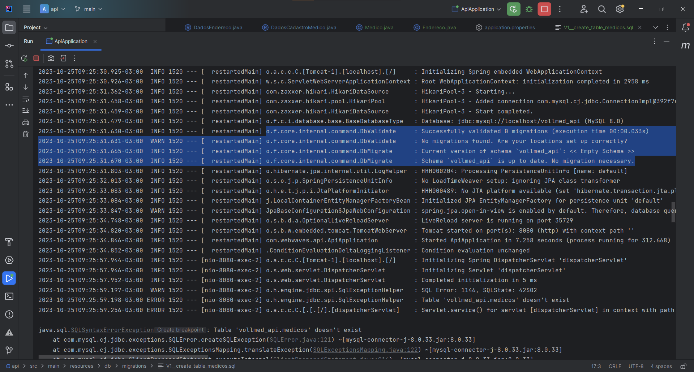Open the Structure tool window

(x=9, y=87)
